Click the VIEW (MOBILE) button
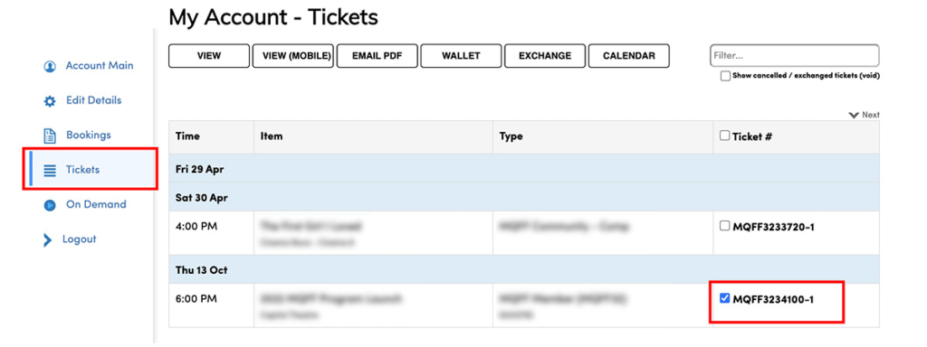 coord(293,56)
